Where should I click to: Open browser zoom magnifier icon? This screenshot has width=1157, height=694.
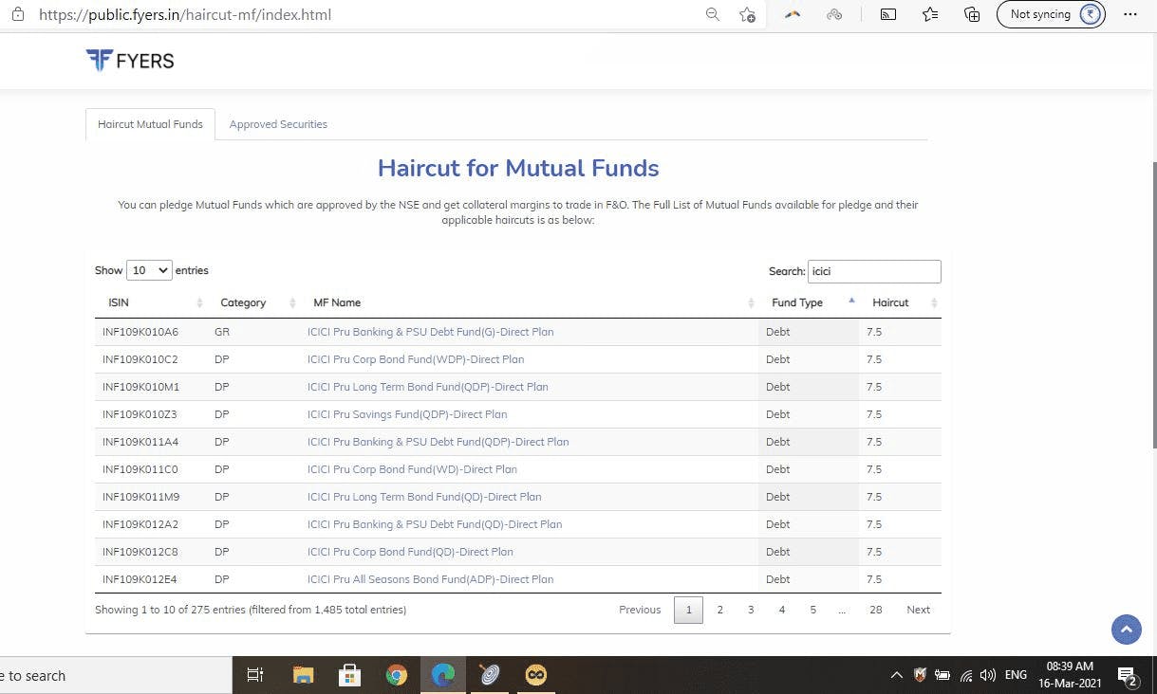pos(713,14)
